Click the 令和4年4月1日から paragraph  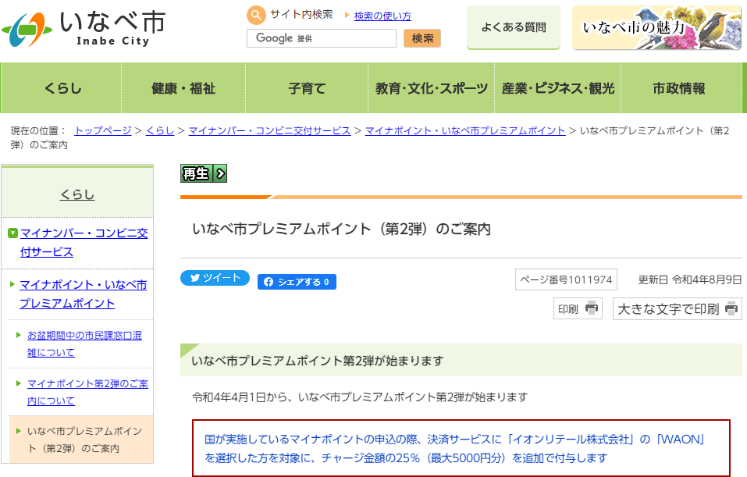tap(360, 397)
